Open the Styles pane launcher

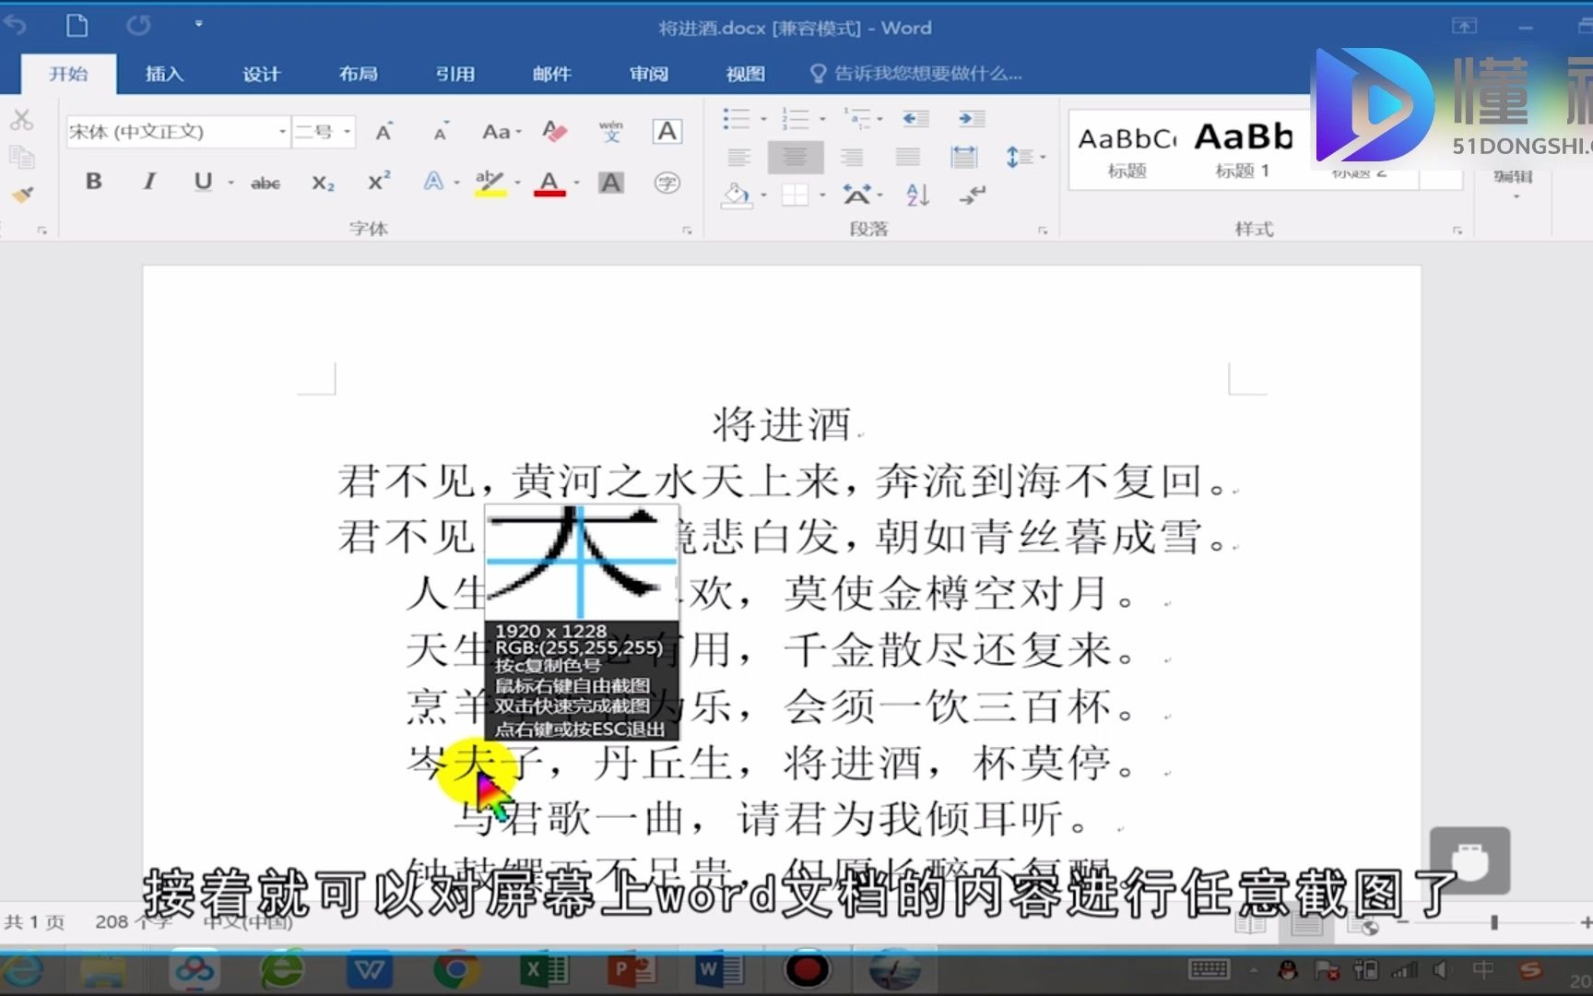(1457, 231)
